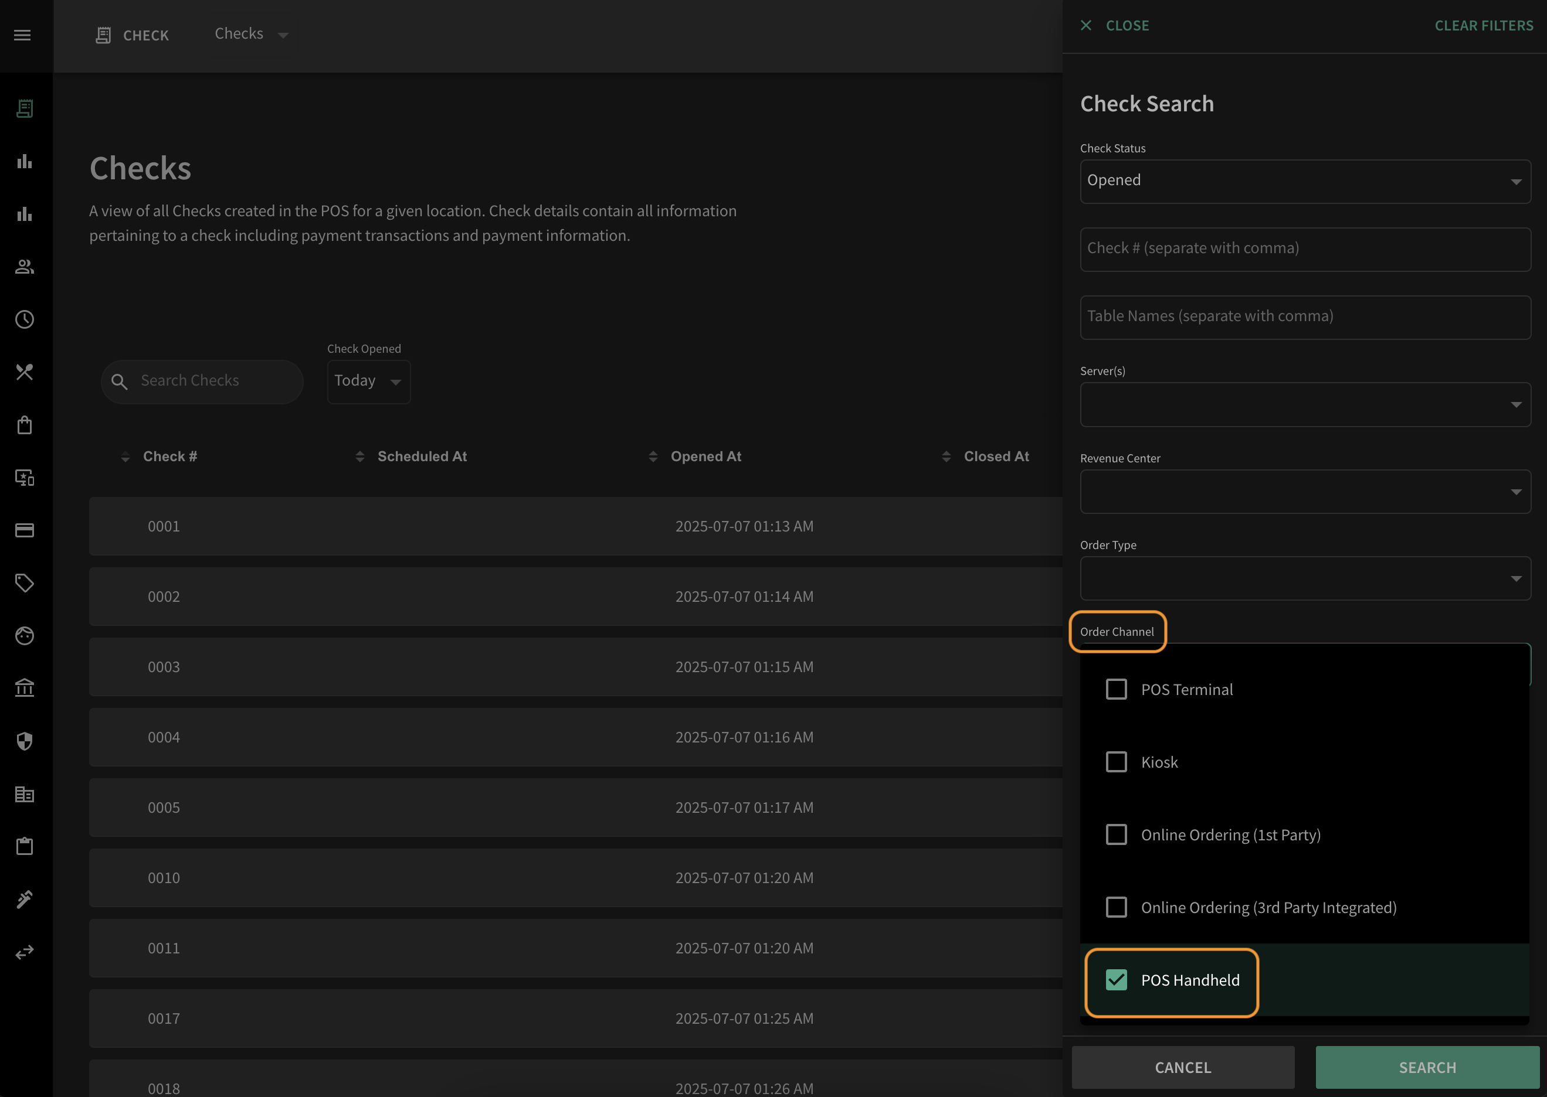
Task: Open the people/staff sidebar icon
Action: click(x=25, y=267)
